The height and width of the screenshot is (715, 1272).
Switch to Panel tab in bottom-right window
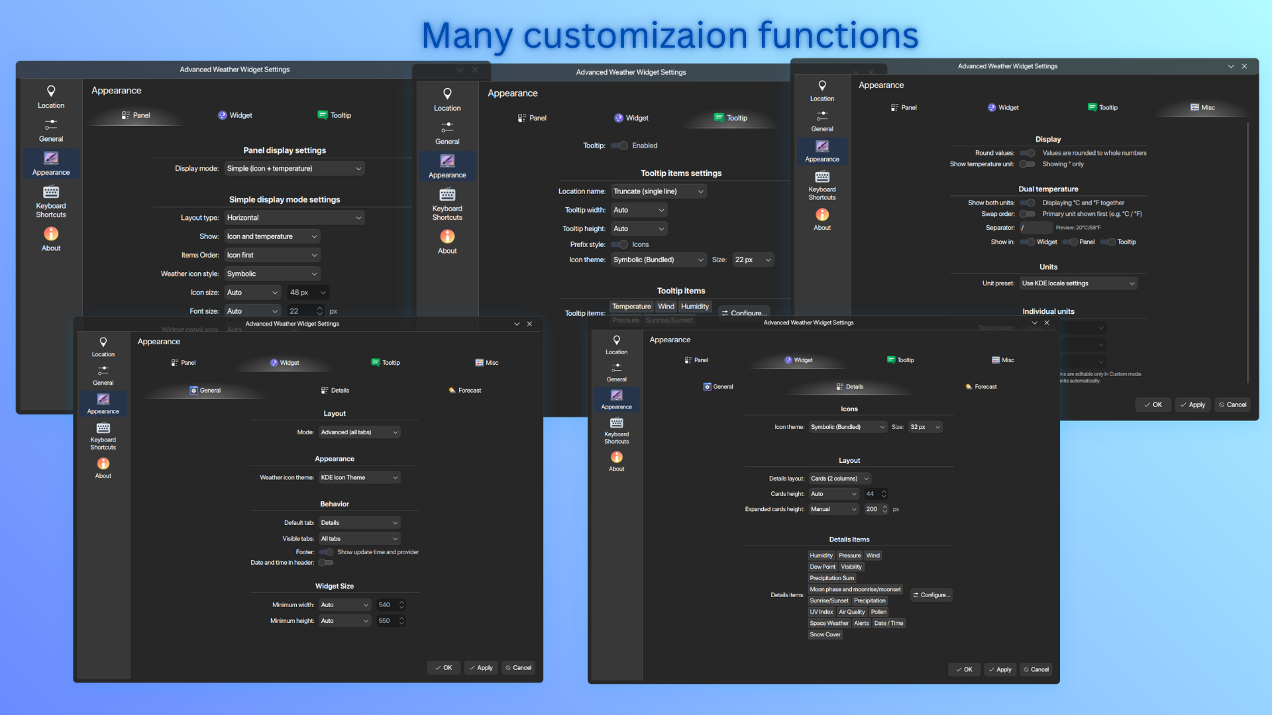pyautogui.click(x=696, y=360)
